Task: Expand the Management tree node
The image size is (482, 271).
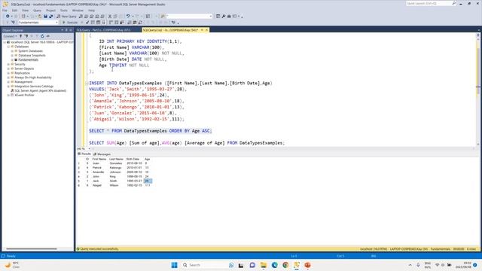Action: coord(8,82)
